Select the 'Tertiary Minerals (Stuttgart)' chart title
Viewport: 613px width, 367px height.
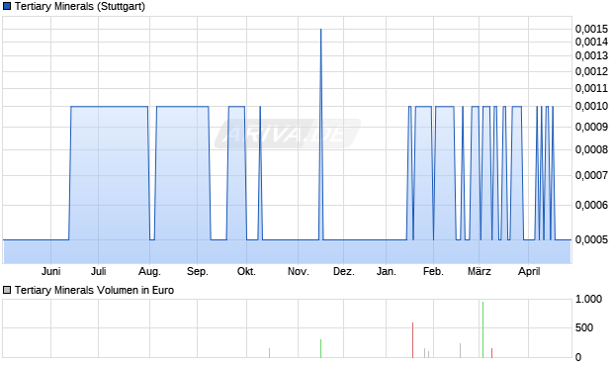pyautogui.click(x=80, y=7)
